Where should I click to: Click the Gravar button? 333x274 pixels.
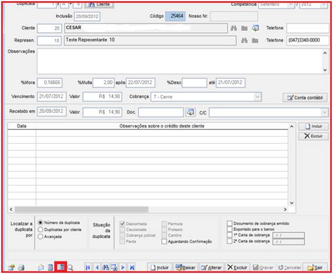[x=263, y=268]
